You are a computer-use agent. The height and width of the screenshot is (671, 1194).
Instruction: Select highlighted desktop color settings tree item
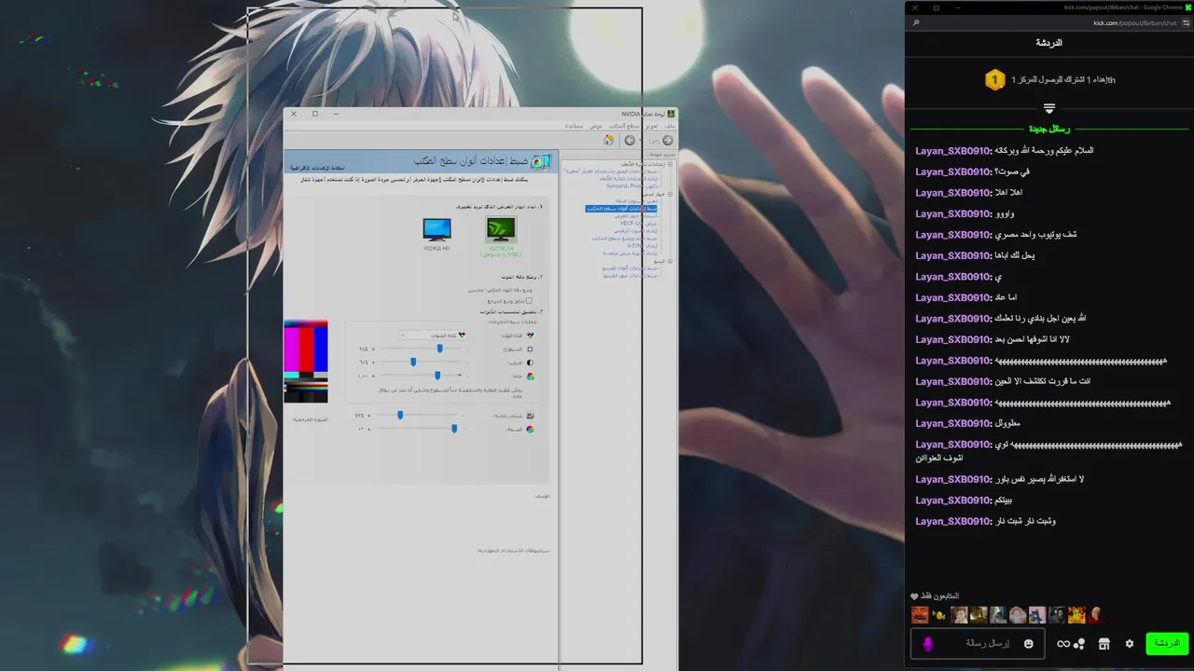tap(621, 209)
